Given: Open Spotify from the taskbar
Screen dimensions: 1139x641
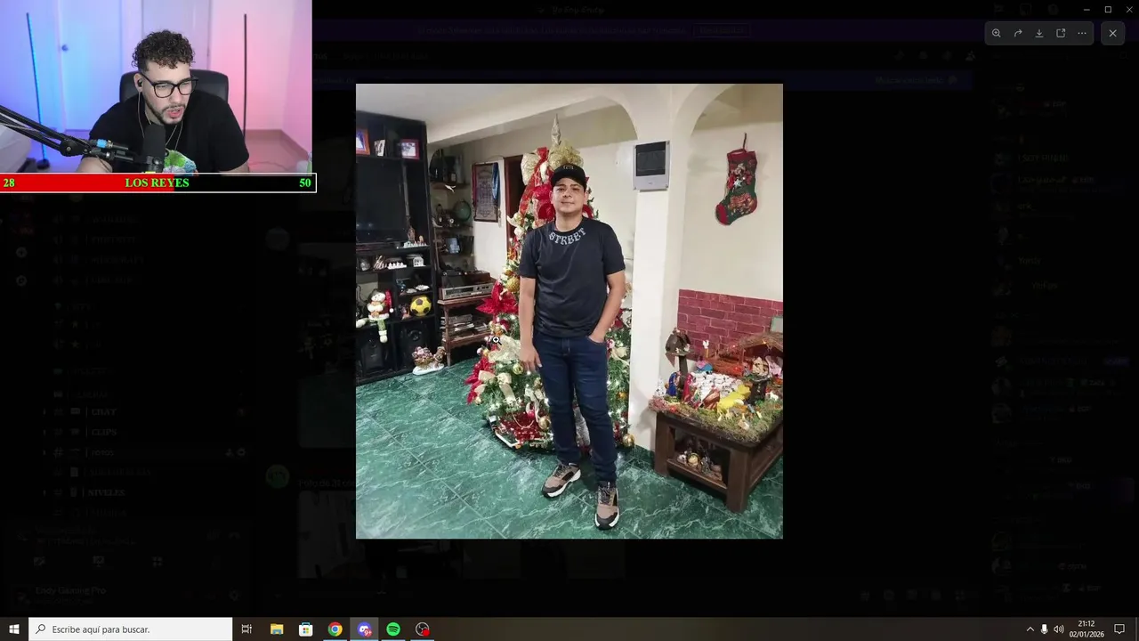Looking at the screenshot, I should [393, 629].
